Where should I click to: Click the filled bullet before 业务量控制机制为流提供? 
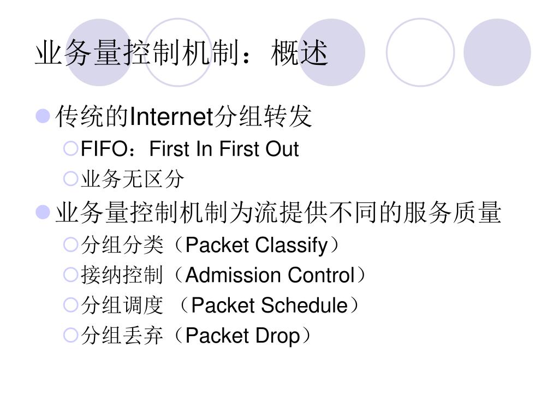point(43,212)
